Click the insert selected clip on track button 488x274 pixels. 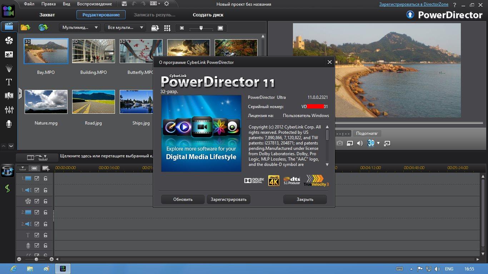[x=37, y=157]
